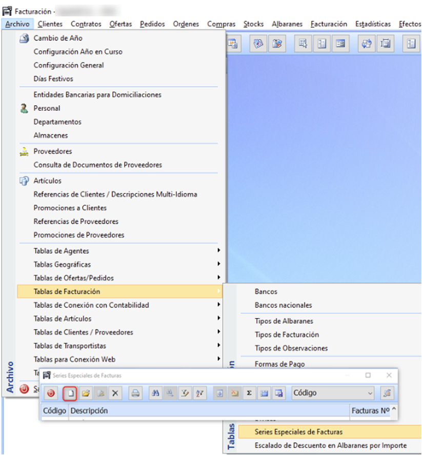The height and width of the screenshot is (455, 422).
Task: Select Cambio de Año menu item
Action: point(58,38)
